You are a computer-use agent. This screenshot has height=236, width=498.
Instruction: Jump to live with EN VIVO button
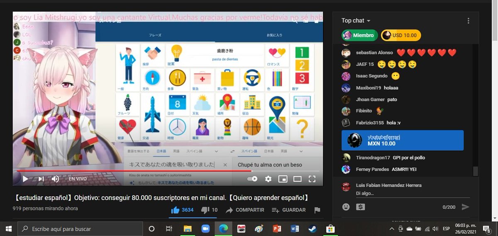(x=78, y=179)
